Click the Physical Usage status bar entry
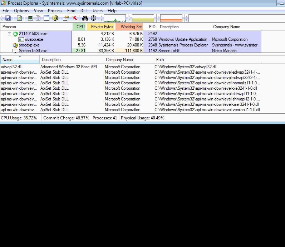The width and height of the screenshot is (285, 247). click(142, 118)
